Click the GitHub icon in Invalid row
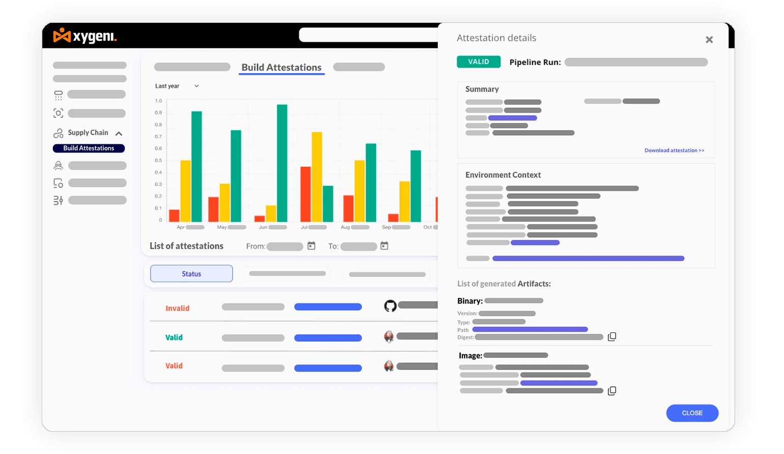The width and height of the screenshot is (784, 454). [x=390, y=306]
